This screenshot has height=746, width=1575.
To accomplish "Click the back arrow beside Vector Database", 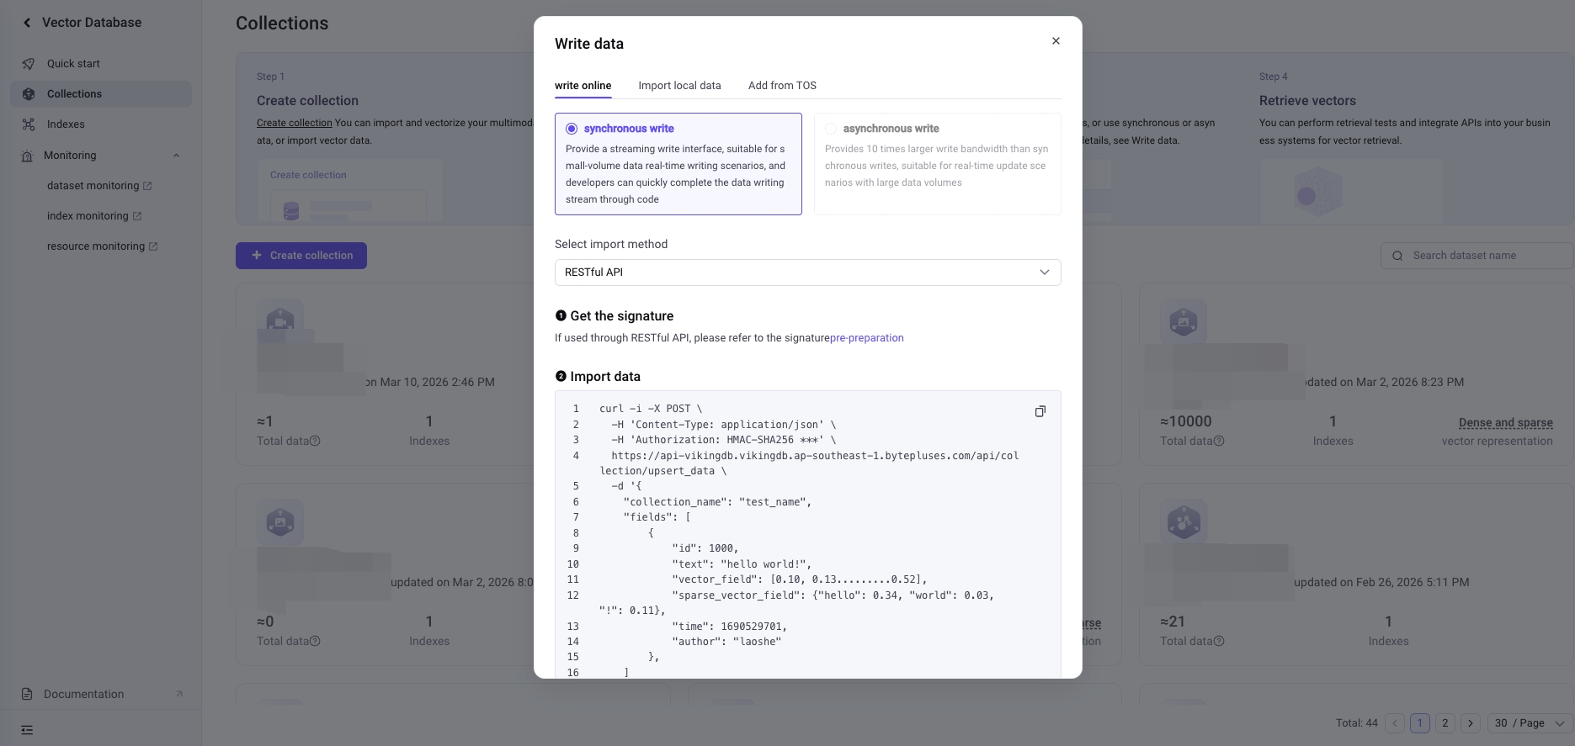I will pyautogui.click(x=27, y=23).
